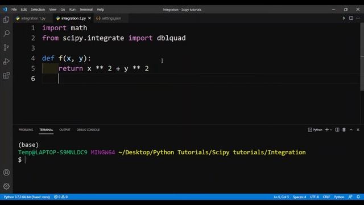Switch to the PROBLEMS panel tab
This screenshot has height=205, width=364.
(x=26, y=130)
